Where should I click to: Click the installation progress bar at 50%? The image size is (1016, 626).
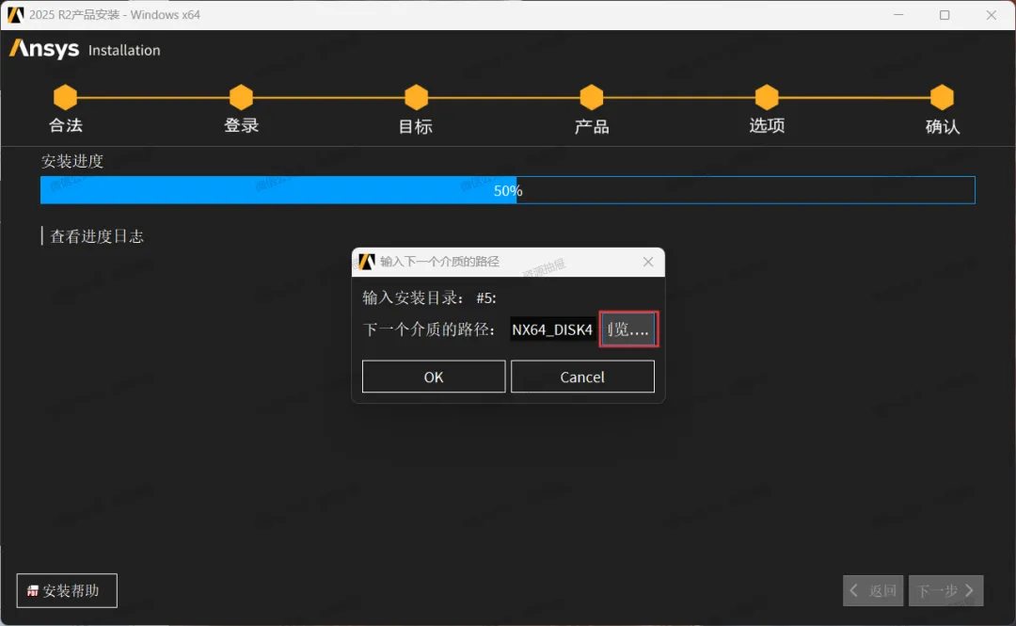click(507, 190)
